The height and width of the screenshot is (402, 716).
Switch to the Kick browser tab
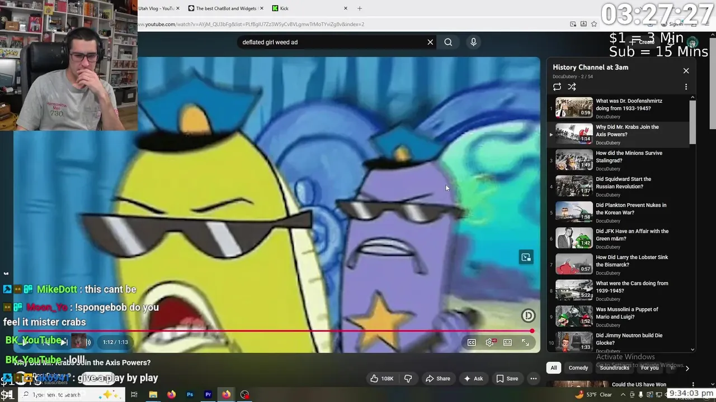[309, 8]
